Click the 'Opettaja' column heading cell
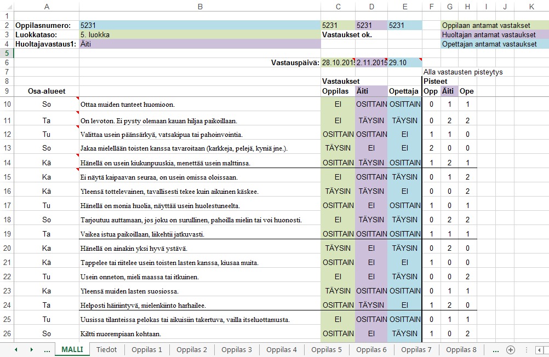Screen dimensions: 549x357 pyautogui.click(x=405, y=91)
